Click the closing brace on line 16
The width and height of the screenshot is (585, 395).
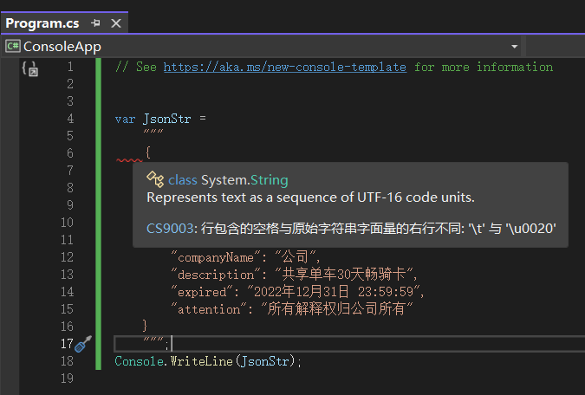point(145,326)
